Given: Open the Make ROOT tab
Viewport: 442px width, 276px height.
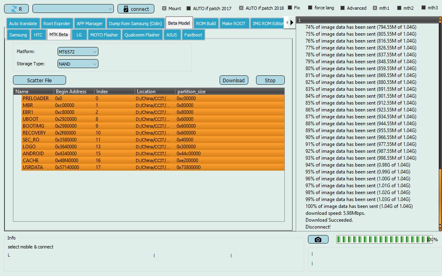Looking at the screenshot, I should [234, 24].
